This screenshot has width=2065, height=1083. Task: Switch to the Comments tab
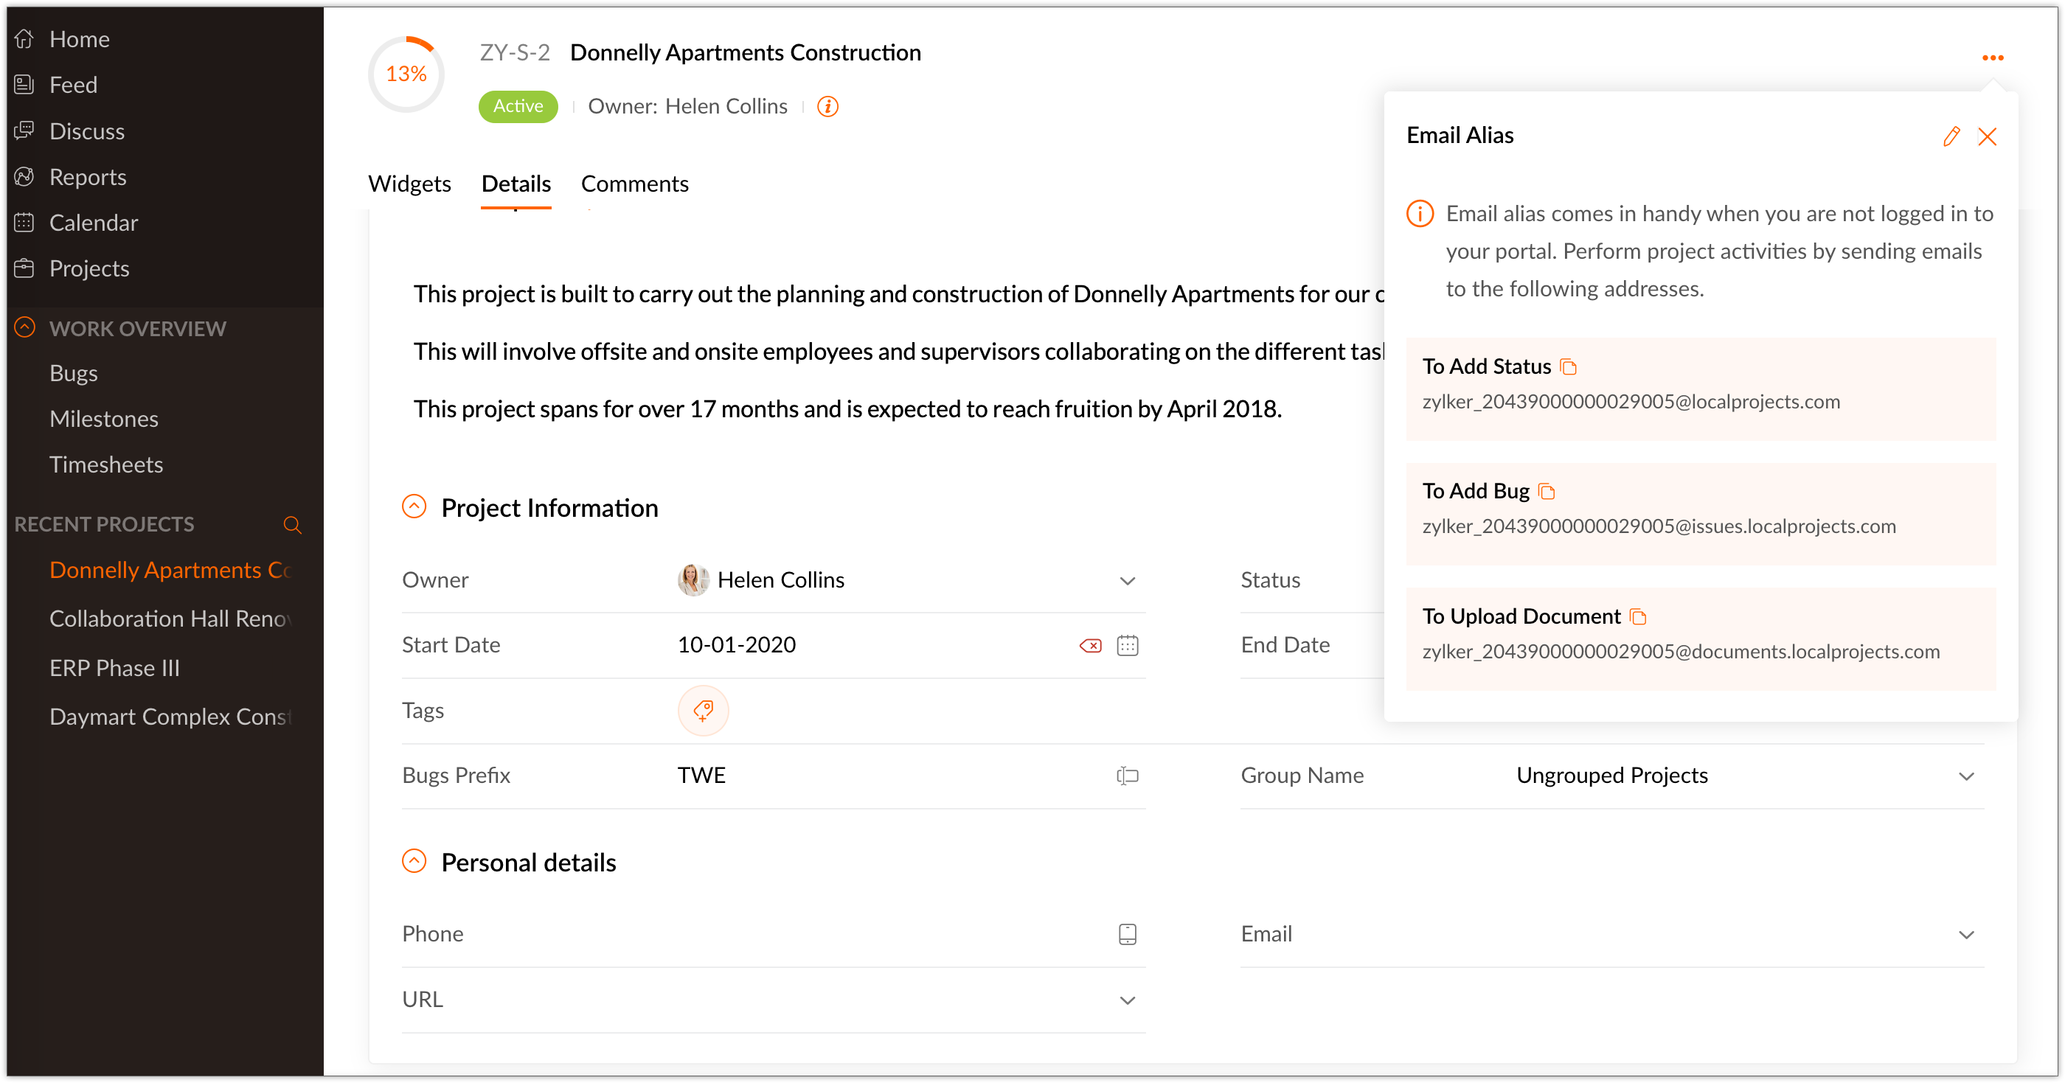click(634, 184)
